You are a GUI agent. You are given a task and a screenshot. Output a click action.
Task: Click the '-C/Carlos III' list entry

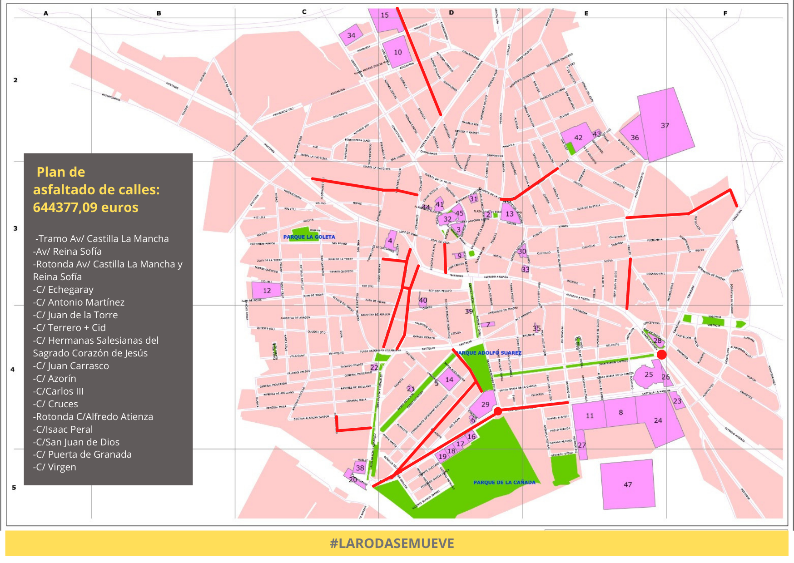coord(58,391)
